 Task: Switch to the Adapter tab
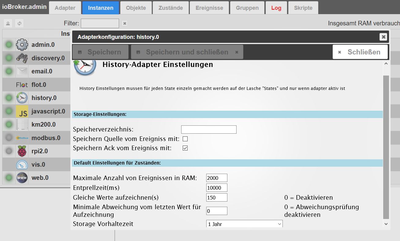(x=65, y=8)
